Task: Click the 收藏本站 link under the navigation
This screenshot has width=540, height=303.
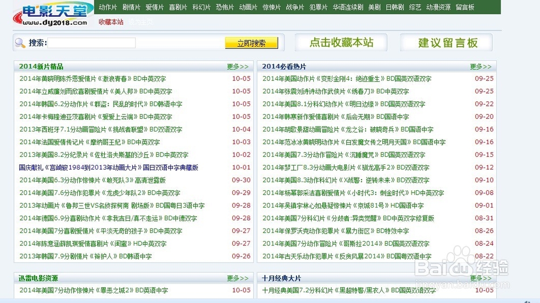Action: (111, 22)
